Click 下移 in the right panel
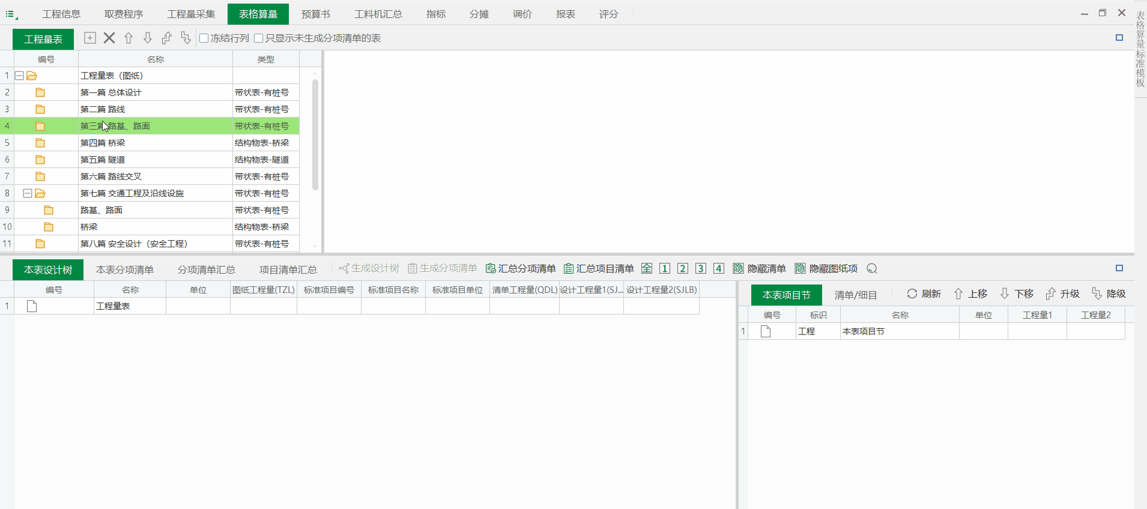 pos(1017,294)
